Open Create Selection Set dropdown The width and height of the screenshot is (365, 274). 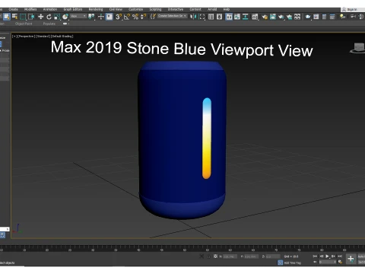(172, 16)
